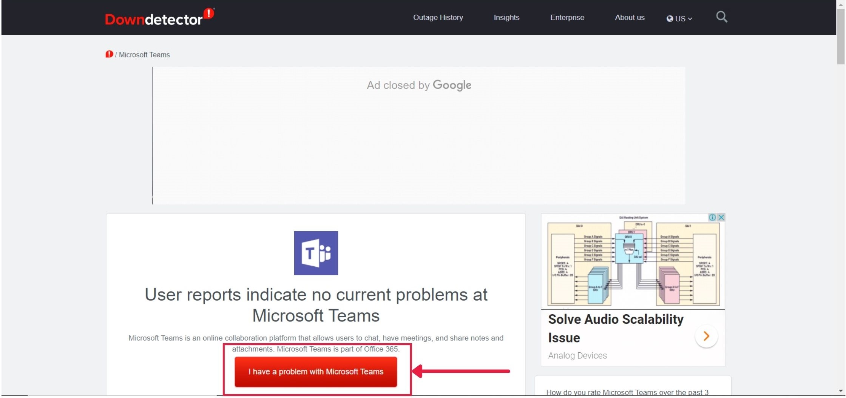Click the Microsoft Teams logo image
846x398 pixels.
(x=316, y=253)
